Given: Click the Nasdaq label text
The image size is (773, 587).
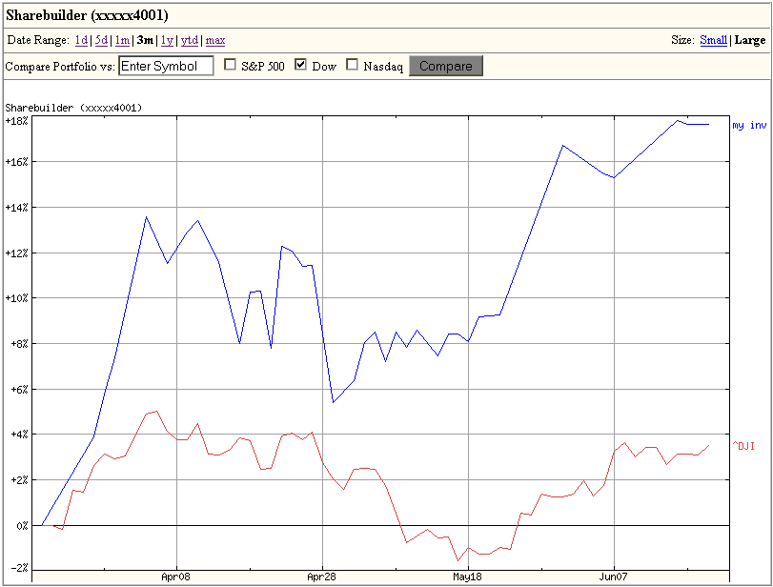Looking at the screenshot, I should click(383, 67).
